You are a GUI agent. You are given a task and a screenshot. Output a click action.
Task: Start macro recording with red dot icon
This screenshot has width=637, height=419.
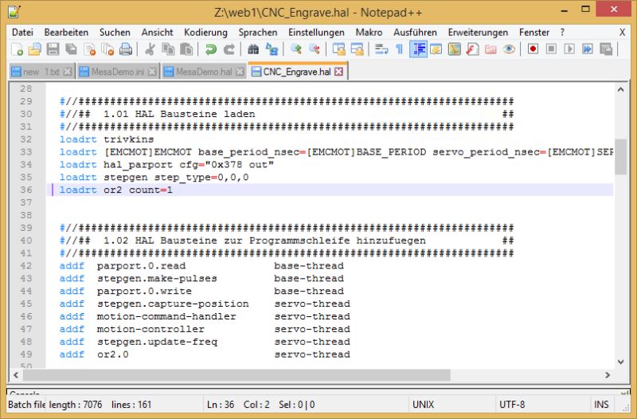[533, 49]
